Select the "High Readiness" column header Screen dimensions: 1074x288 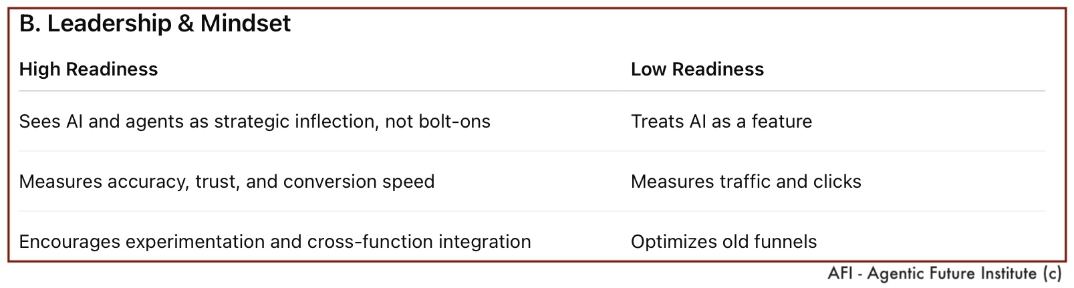[x=88, y=69]
